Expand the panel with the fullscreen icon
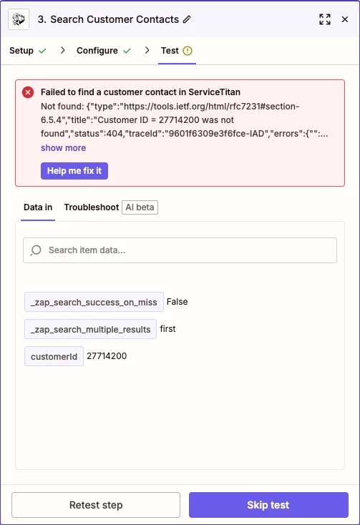360x525 pixels. (325, 19)
